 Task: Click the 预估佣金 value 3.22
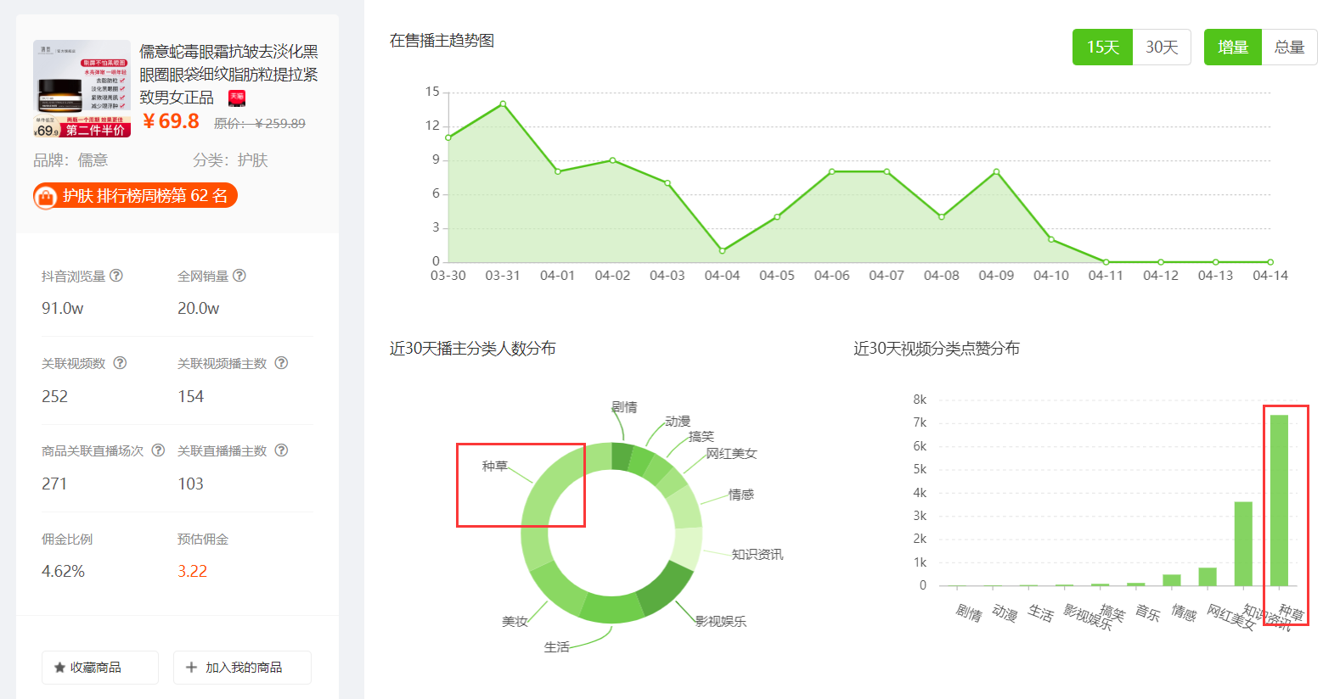192,571
